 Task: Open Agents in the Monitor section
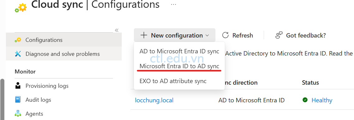(x=34, y=114)
